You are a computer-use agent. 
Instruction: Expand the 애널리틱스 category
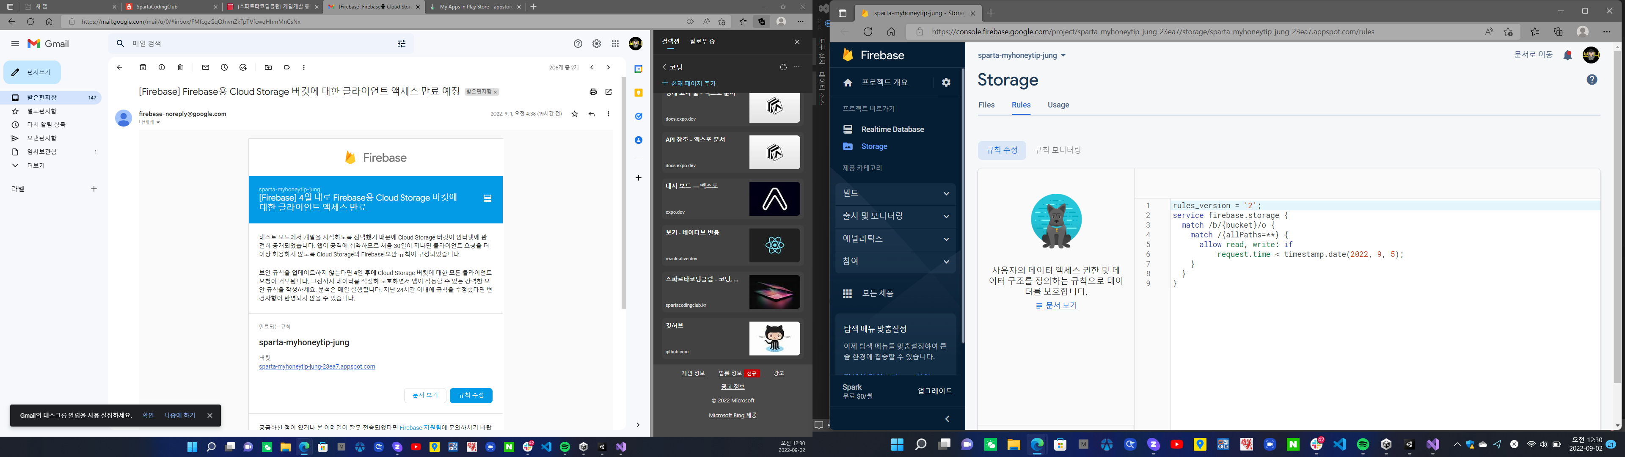[x=895, y=239]
